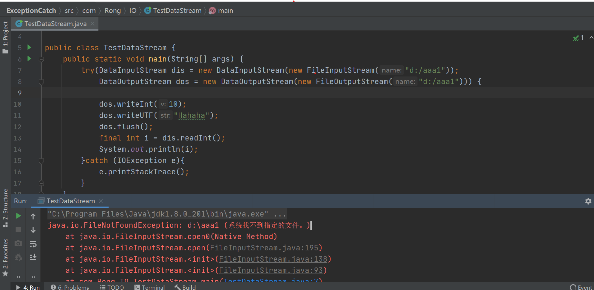The height and width of the screenshot is (290, 594).
Task: Run TestDataStream class from gutter arrow on line 5
Action: click(x=29, y=47)
